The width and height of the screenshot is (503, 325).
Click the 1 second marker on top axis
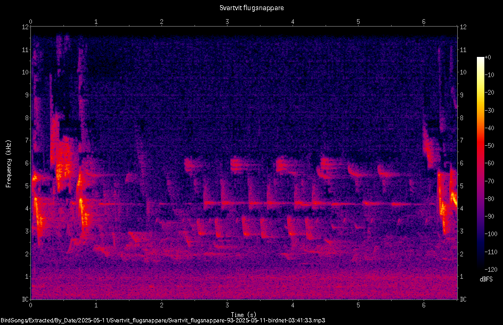[96, 22]
